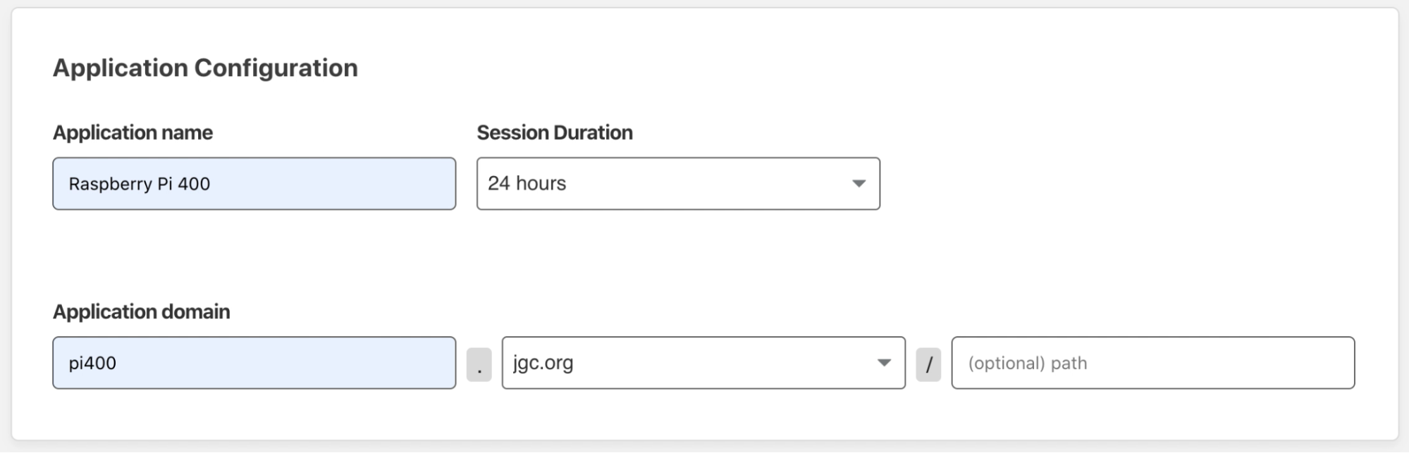This screenshot has height=453, width=1409.
Task: Click the Application domain label
Action: pyautogui.click(x=142, y=311)
